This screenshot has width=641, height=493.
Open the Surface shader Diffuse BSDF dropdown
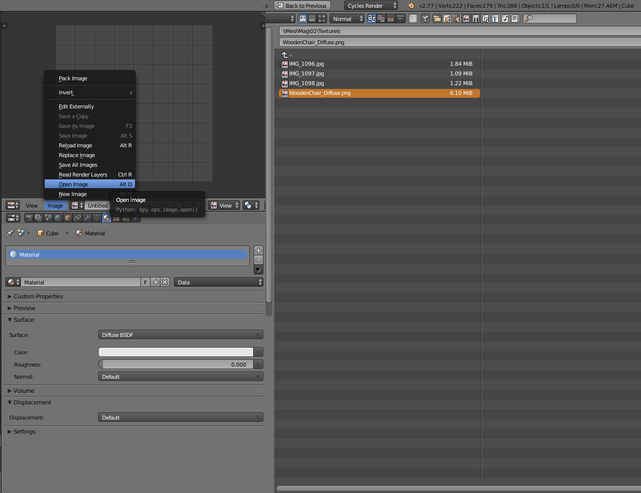[x=180, y=335]
